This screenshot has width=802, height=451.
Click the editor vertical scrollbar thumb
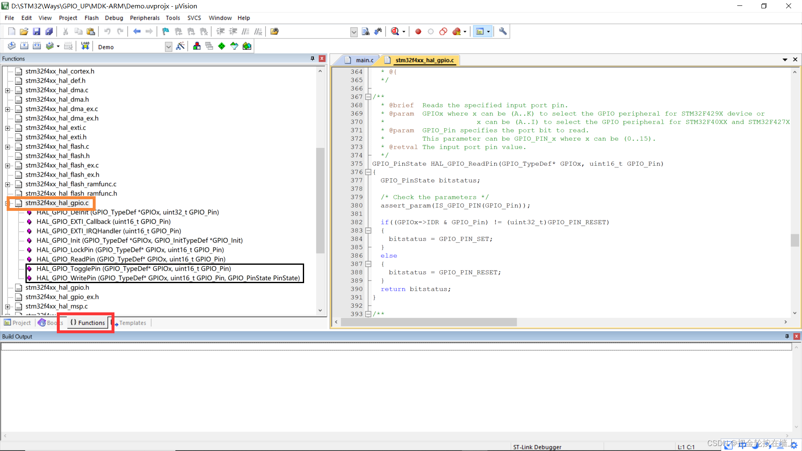pyautogui.click(x=794, y=241)
